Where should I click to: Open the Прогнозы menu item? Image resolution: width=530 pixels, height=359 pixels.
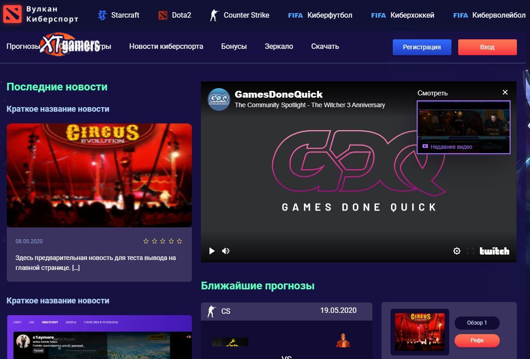tap(23, 47)
